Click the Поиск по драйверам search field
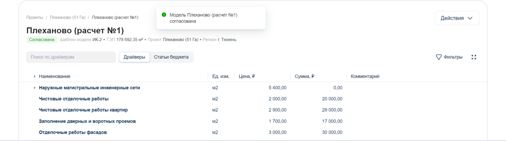Viewport: 506px width, 141px height. [x=71, y=57]
